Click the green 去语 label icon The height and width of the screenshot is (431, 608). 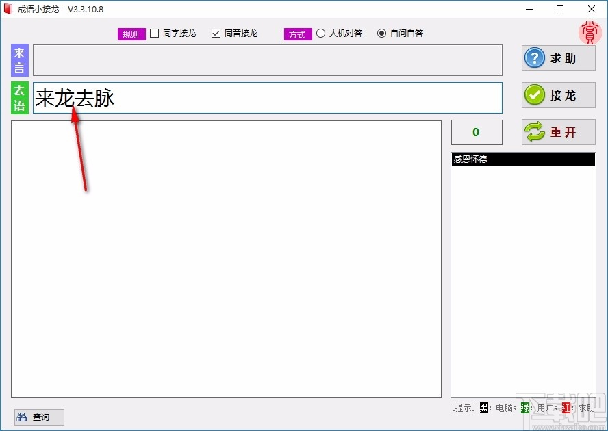click(18, 97)
